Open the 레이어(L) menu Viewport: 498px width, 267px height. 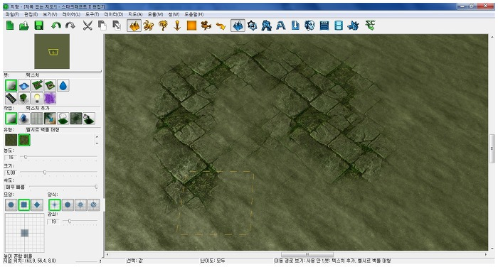coord(71,14)
